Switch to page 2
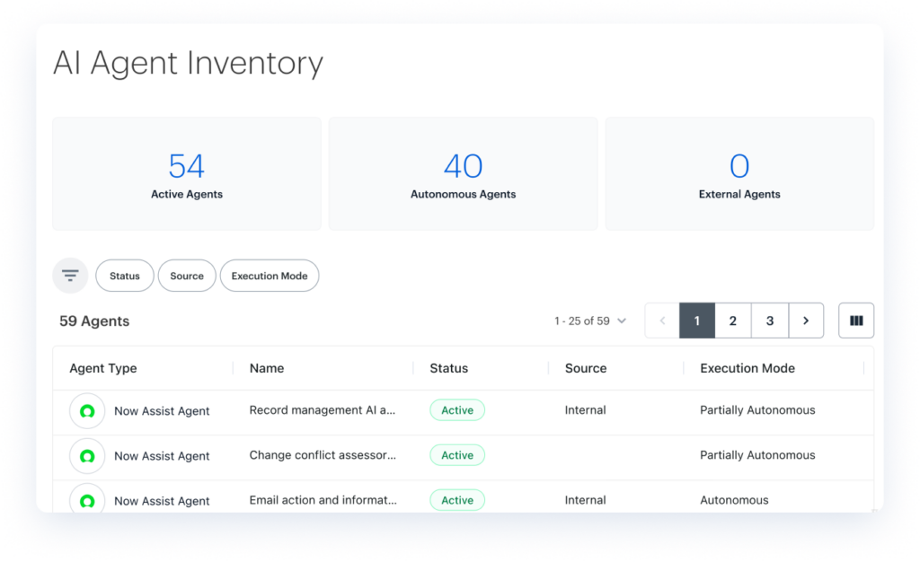 tap(733, 321)
